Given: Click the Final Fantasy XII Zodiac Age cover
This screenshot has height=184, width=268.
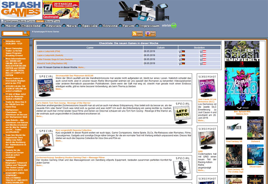Looking at the screenshot, I should coord(234,156).
